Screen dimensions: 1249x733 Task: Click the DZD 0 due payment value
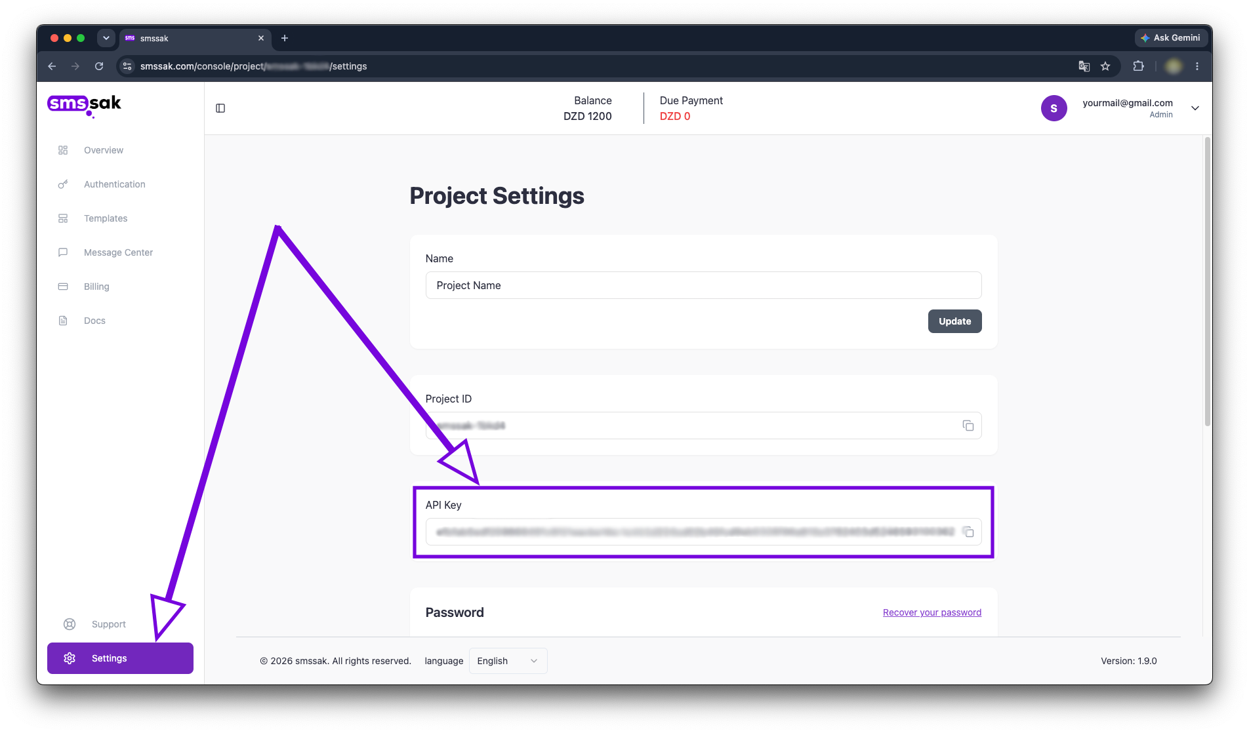click(x=675, y=116)
